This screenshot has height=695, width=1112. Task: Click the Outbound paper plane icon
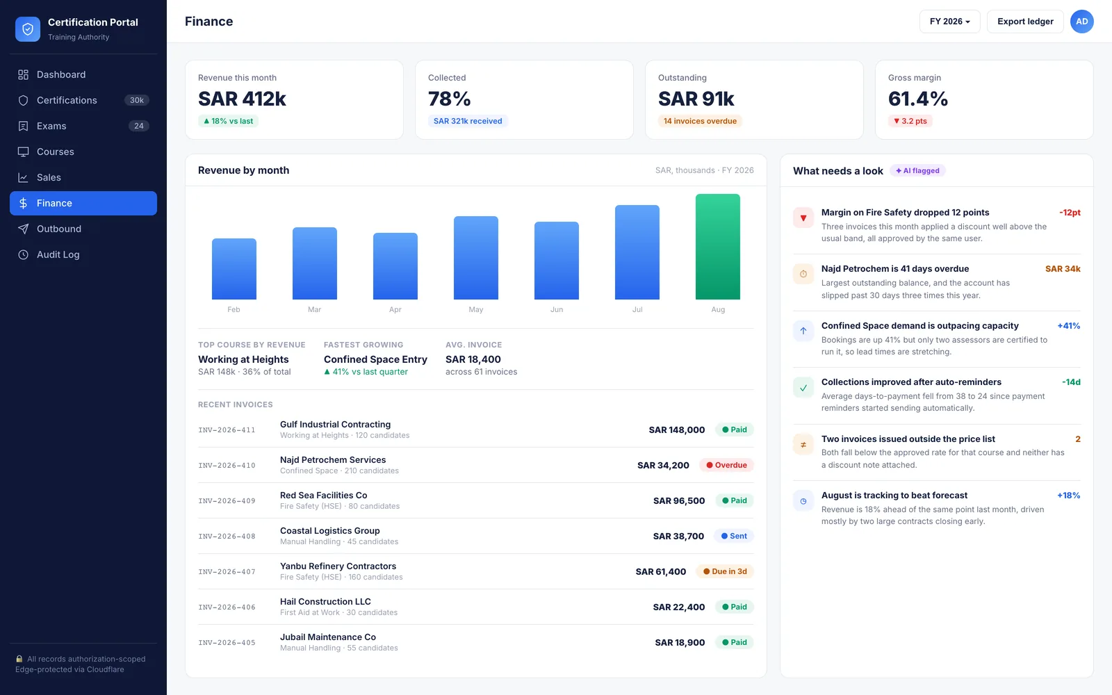point(23,229)
